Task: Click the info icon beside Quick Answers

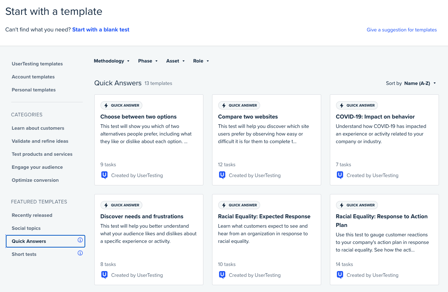Action: click(80, 240)
